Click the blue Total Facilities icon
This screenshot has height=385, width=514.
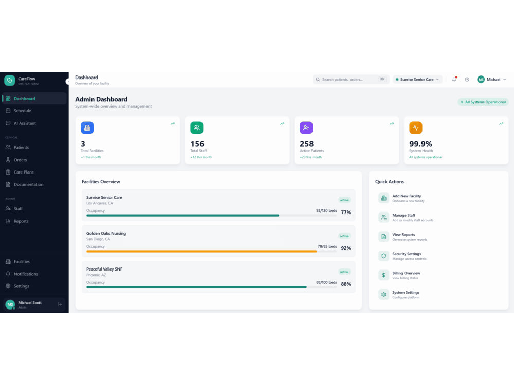point(87,128)
